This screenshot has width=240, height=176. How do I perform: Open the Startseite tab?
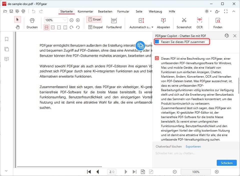[66, 11]
